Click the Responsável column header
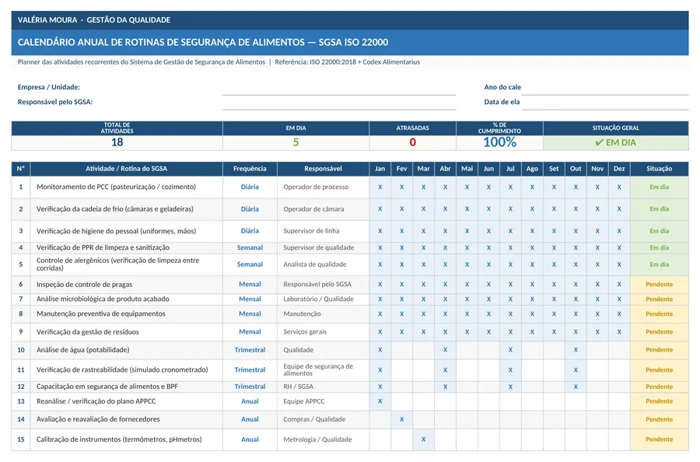700x462 pixels. 323,169
